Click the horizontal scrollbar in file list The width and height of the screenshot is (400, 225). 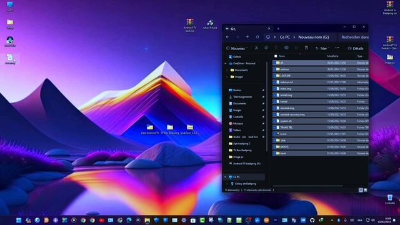[308, 186]
